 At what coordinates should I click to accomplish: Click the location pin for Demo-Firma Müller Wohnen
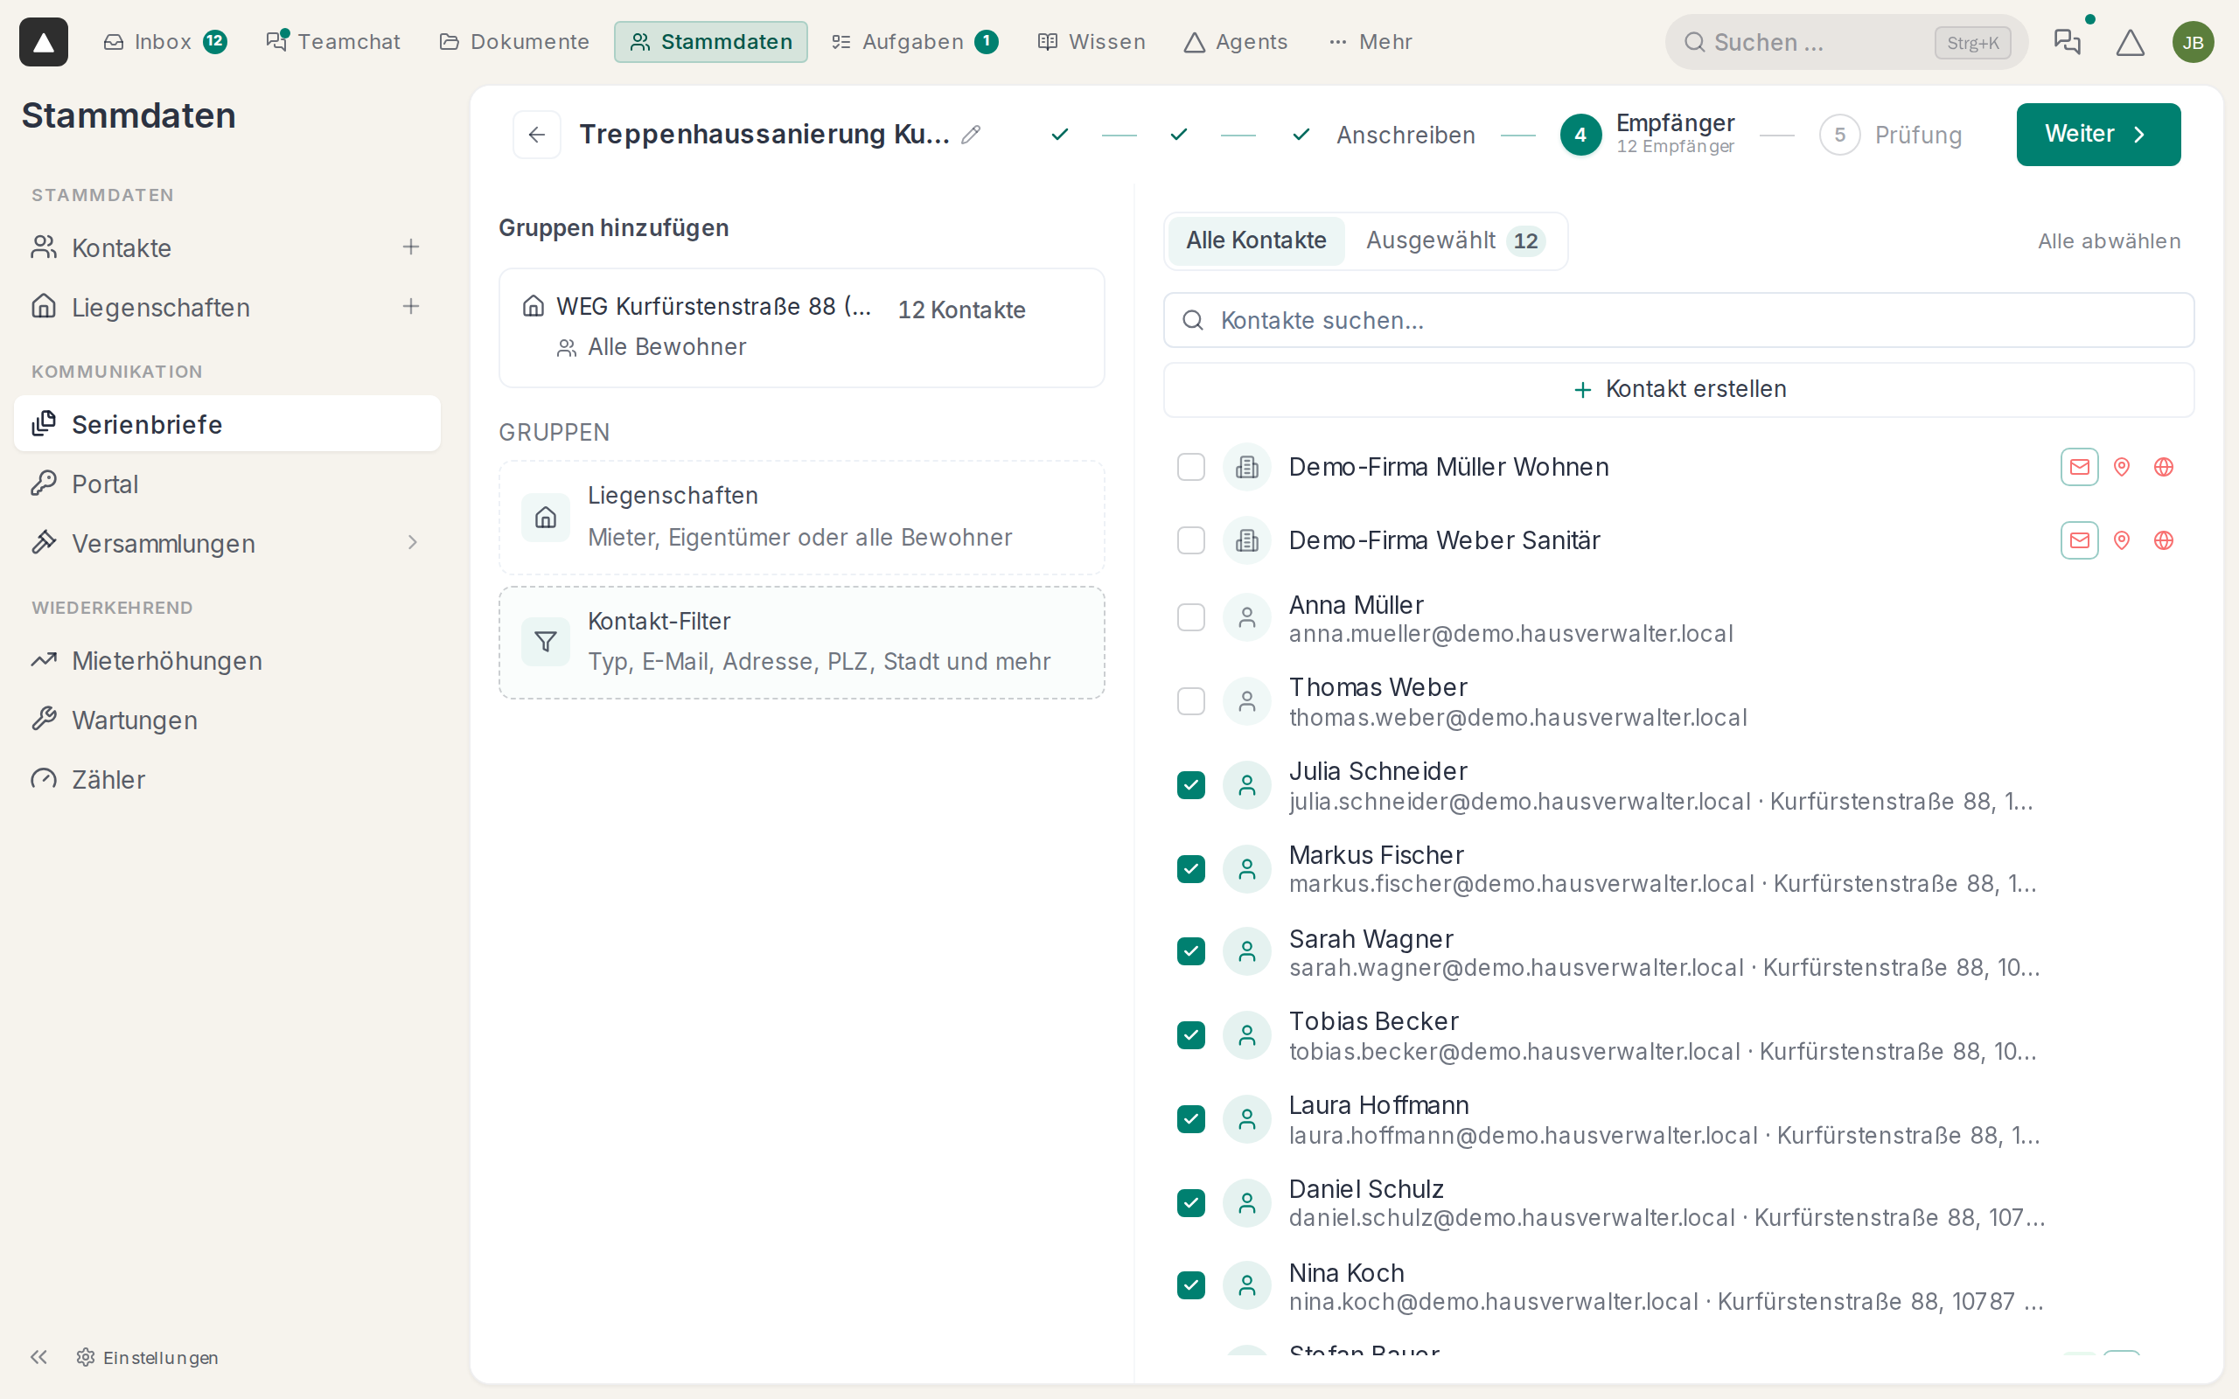coord(2122,466)
